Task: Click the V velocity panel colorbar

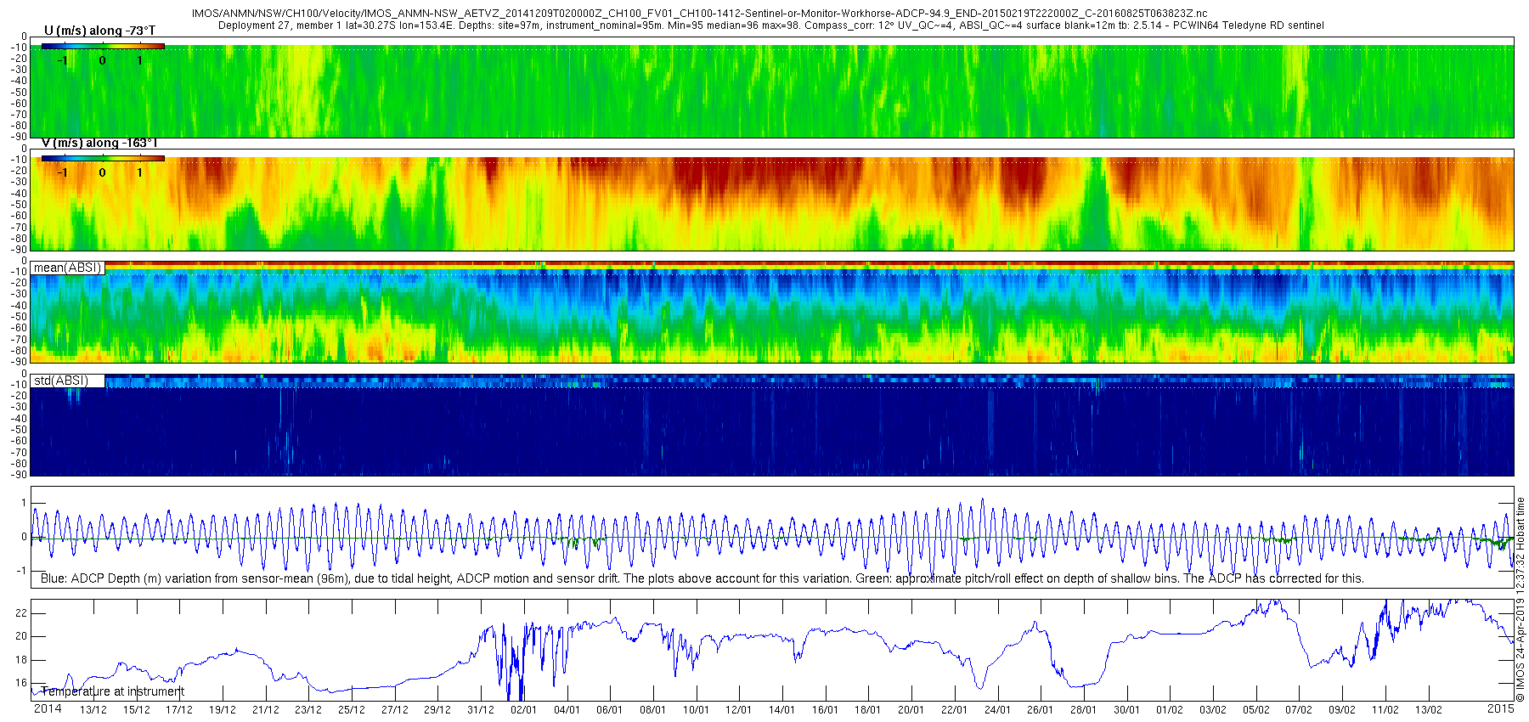Action: pos(103,158)
